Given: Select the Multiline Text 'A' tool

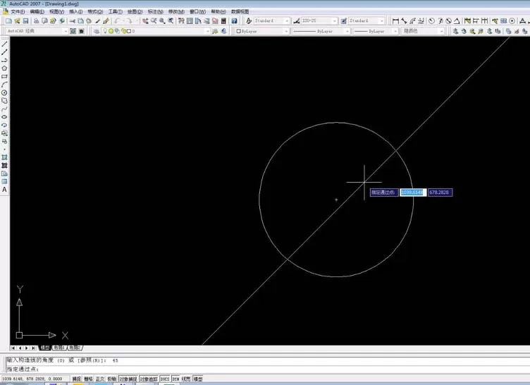Looking at the screenshot, I should point(4,190).
